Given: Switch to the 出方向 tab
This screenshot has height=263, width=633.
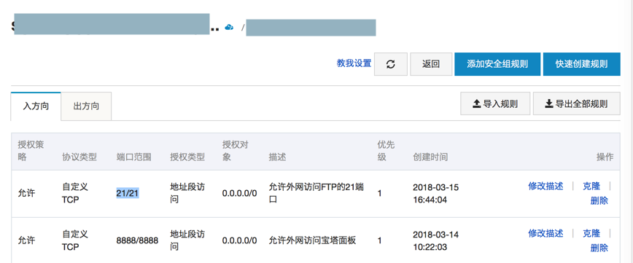Looking at the screenshot, I should 86,106.
